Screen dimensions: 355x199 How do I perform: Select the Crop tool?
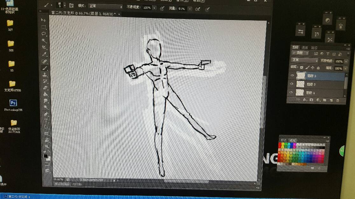click(x=44, y=47)
